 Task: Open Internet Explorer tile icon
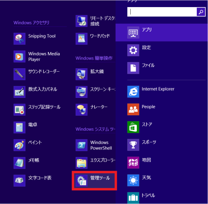pyautogui.click(x=133, y=92)
